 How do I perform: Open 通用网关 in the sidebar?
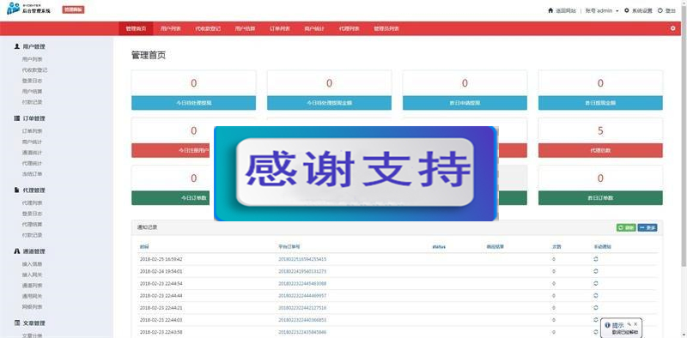click(x=32, y=296)
